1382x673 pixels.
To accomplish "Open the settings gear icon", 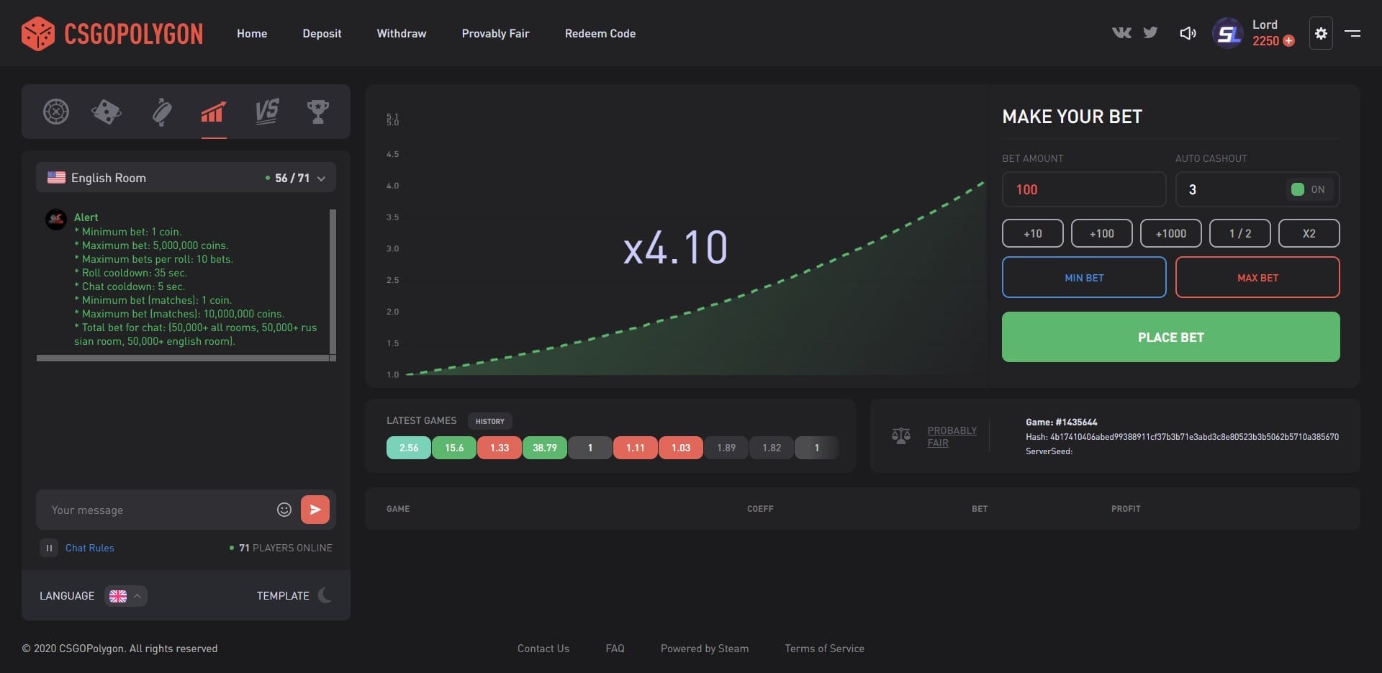I will 1321,33.
